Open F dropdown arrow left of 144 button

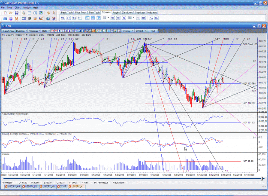[108, 18]
